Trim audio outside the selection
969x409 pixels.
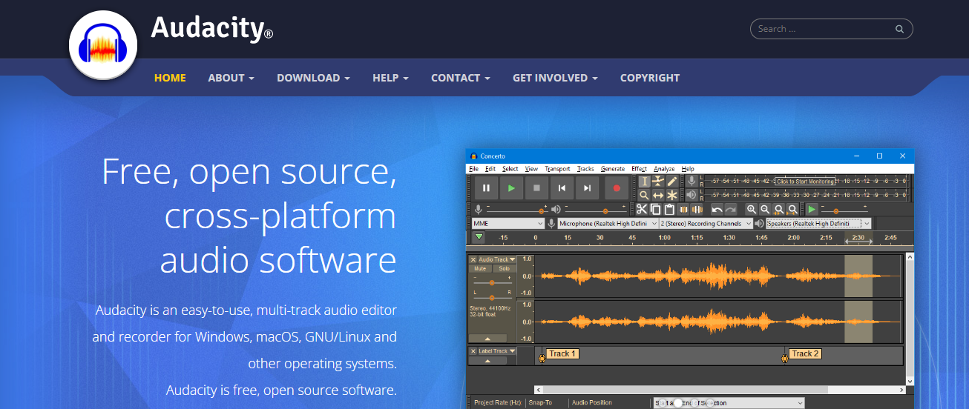coord(683,210)
